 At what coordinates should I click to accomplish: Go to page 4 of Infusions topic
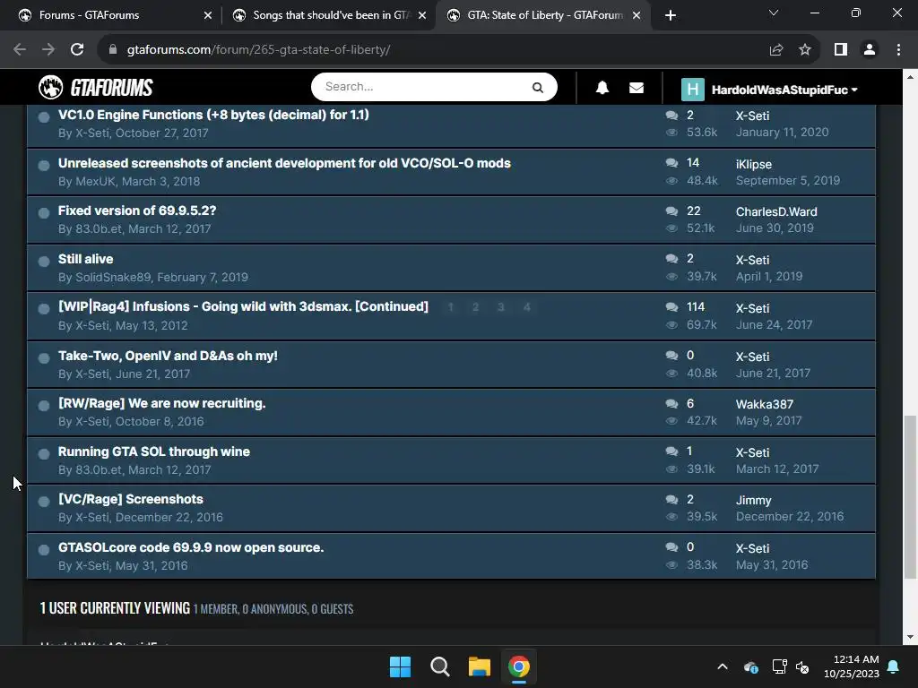point(527,307)
